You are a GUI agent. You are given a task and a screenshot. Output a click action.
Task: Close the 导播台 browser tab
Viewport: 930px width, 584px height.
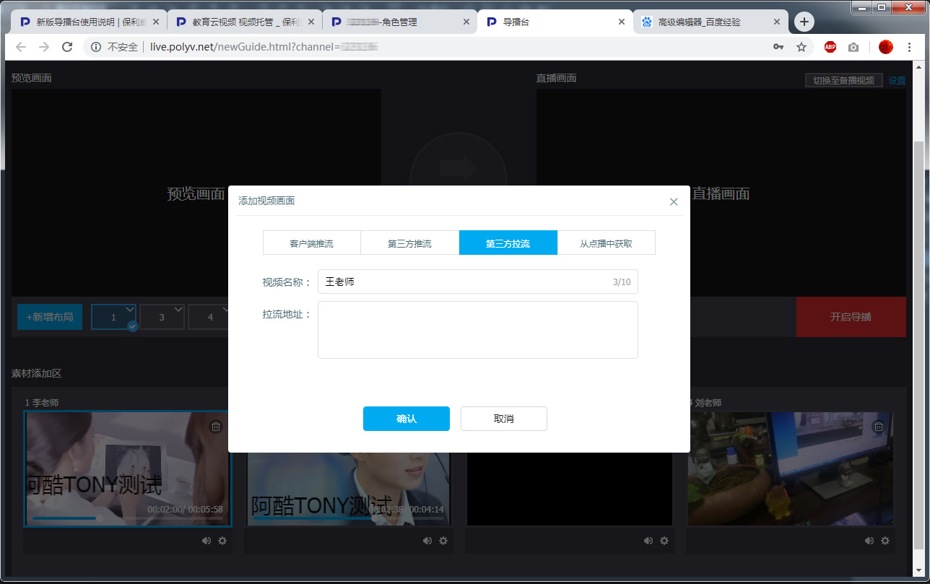[622, 22]
